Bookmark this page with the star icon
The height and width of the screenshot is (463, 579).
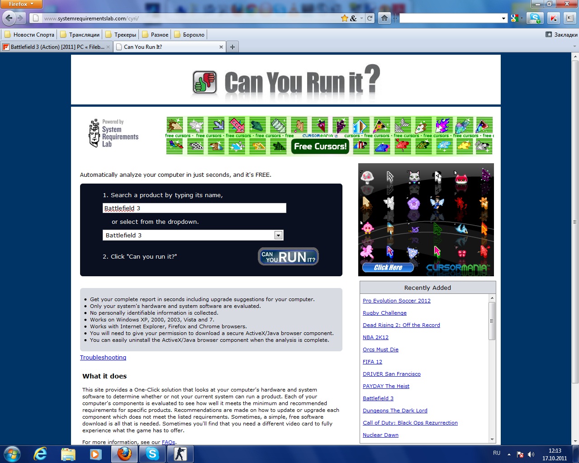[345, 19]
